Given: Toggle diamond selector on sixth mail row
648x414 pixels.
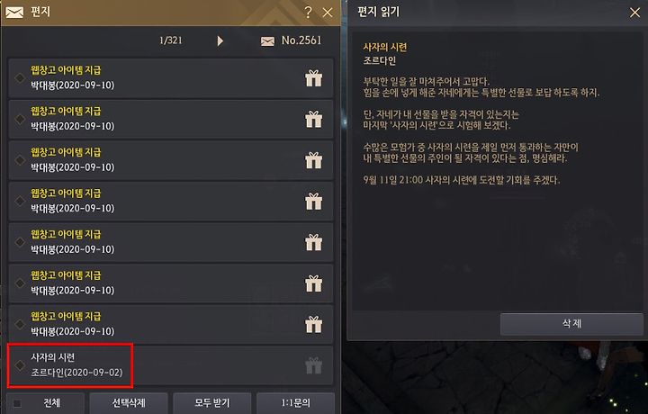Looking at the screenshot, I should (20, 283).
